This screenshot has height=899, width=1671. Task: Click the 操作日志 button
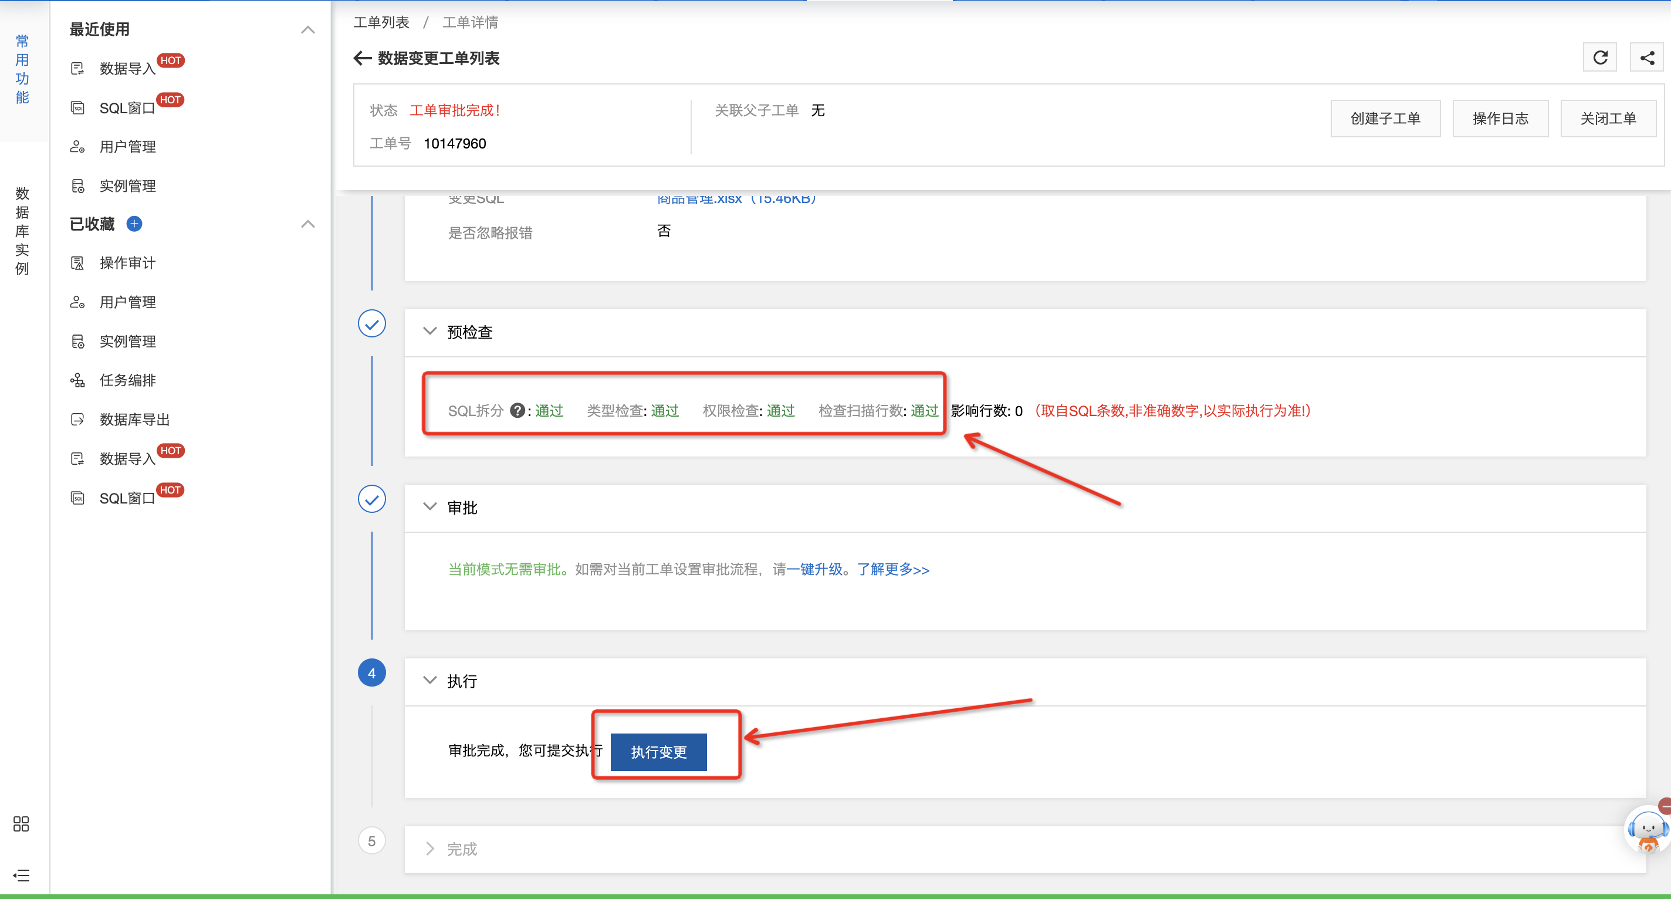pyautogui.click(x=1500, y=119)
